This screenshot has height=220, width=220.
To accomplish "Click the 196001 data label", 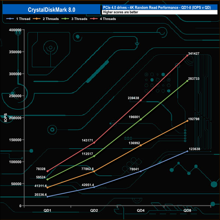I will click(x=134, y=117).
